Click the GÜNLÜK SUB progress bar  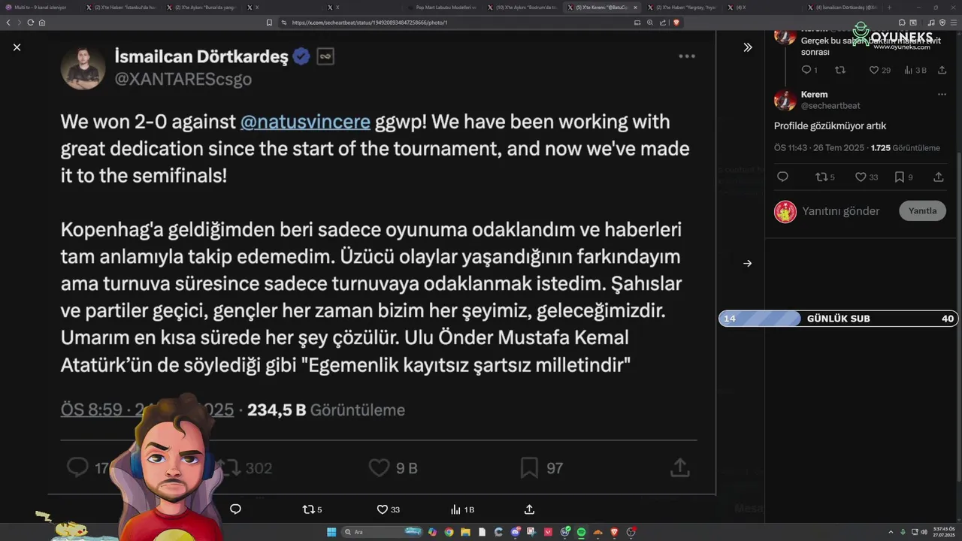click(x=838, y=319)
